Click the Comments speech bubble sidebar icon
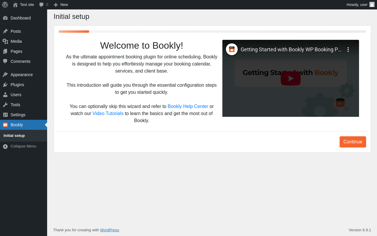The height and width of the screenshot is (236, 377). click(5, 61)
